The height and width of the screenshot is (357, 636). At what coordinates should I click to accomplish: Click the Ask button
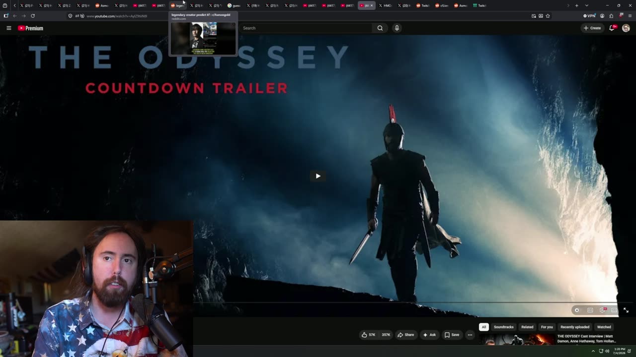pyautogui.click(x=429, y=335)
